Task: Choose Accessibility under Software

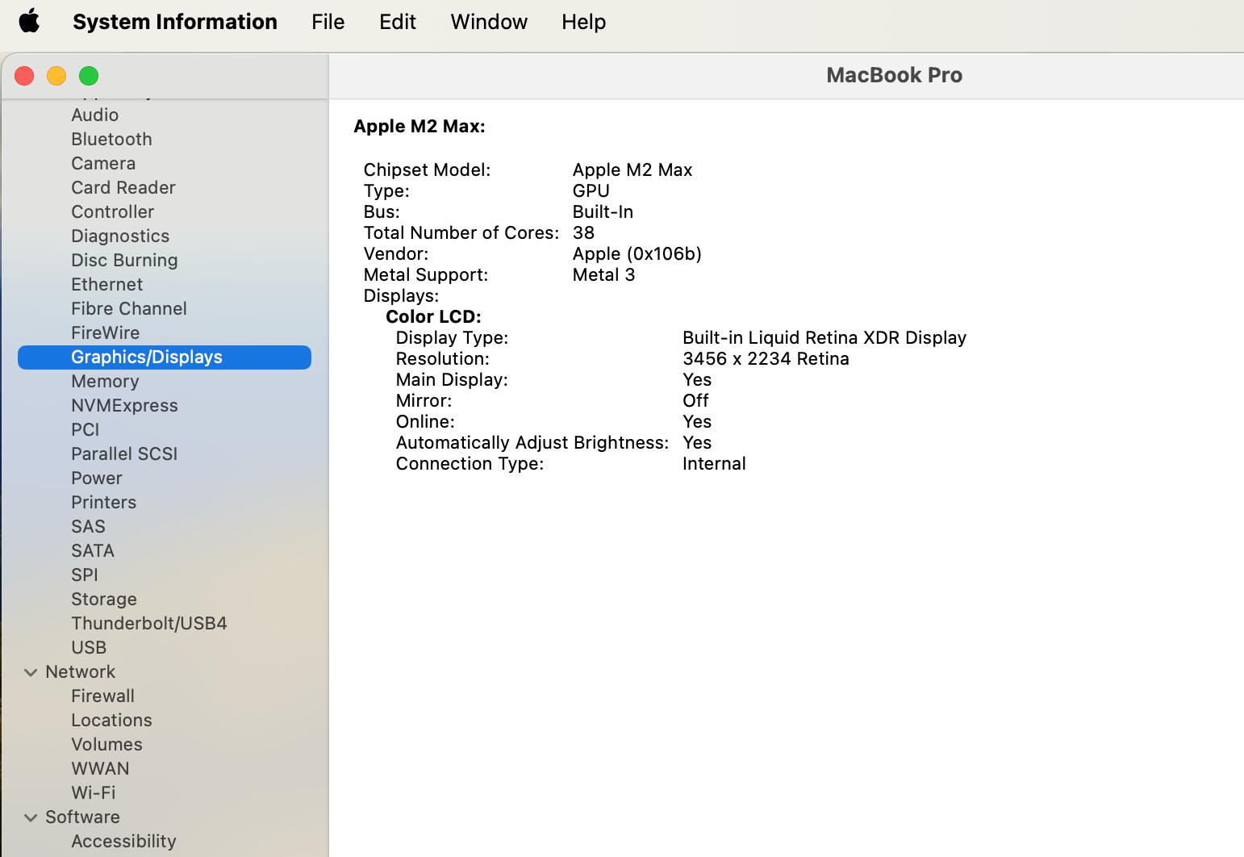Action: (123, 842)
